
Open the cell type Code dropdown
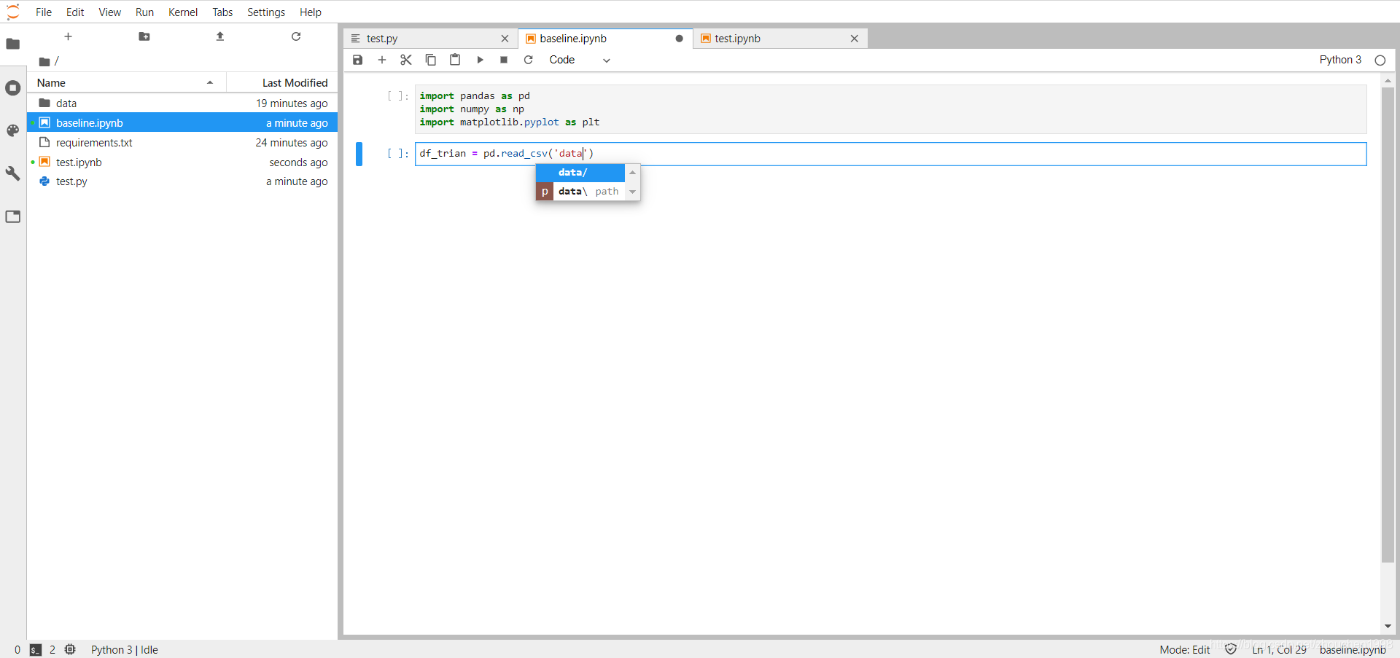580,60
